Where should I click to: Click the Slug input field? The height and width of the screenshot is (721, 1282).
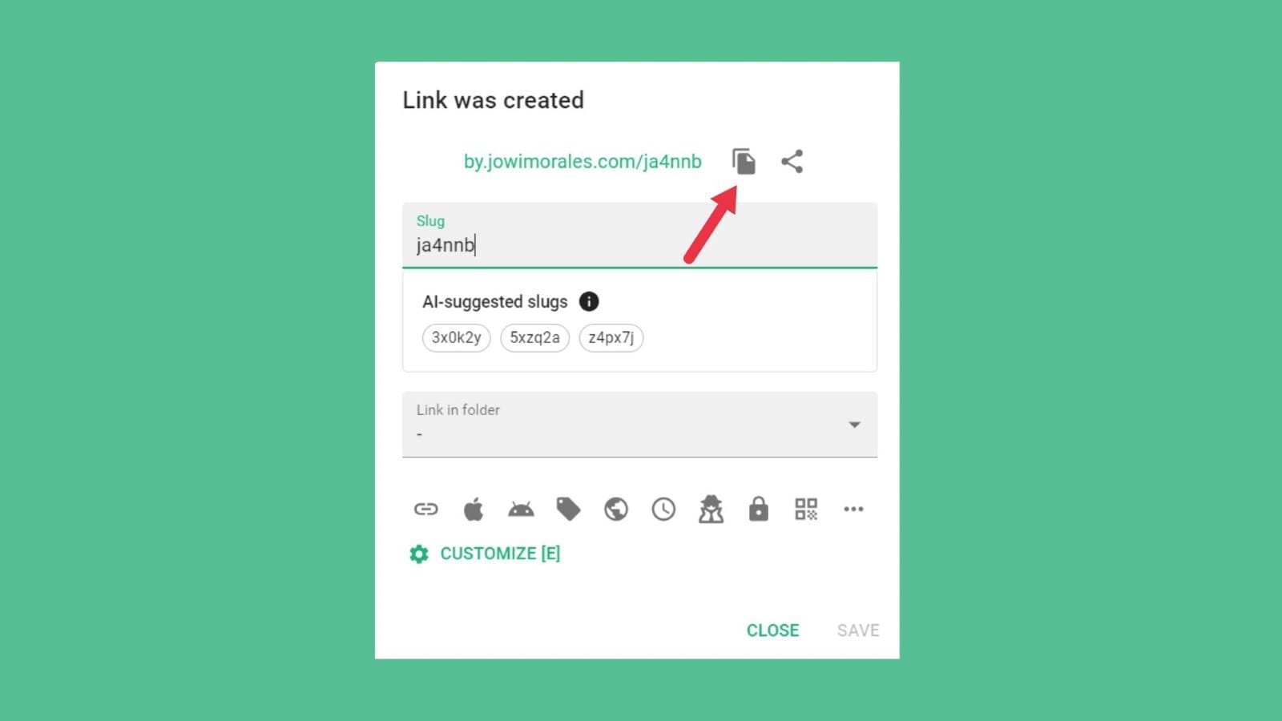pos(639,236)
